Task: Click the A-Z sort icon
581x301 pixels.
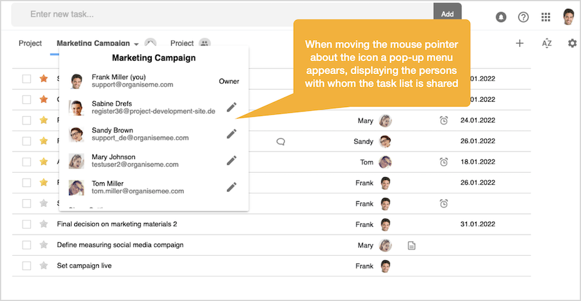Action: (x=547, y=43)
